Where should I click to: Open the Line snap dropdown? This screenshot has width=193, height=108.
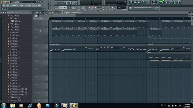(x=122, y=7)
